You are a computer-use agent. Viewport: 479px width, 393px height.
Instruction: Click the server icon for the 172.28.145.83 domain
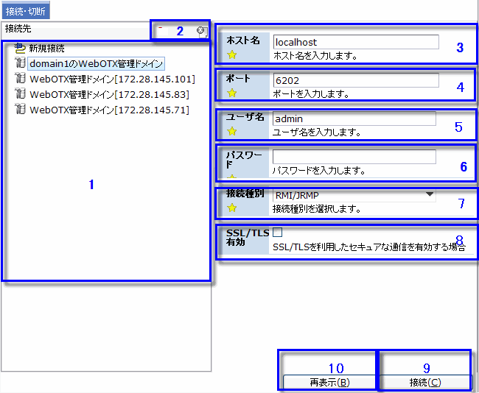20,95
